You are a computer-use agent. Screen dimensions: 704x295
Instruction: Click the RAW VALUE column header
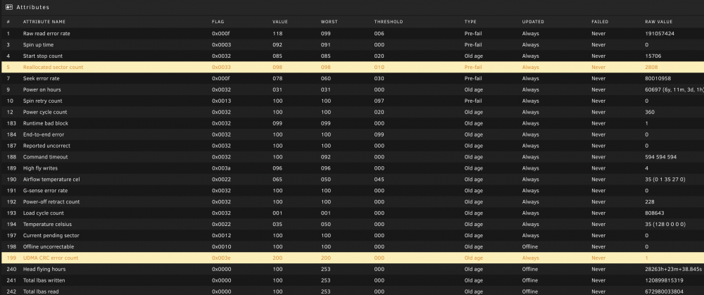pos(659,22)
